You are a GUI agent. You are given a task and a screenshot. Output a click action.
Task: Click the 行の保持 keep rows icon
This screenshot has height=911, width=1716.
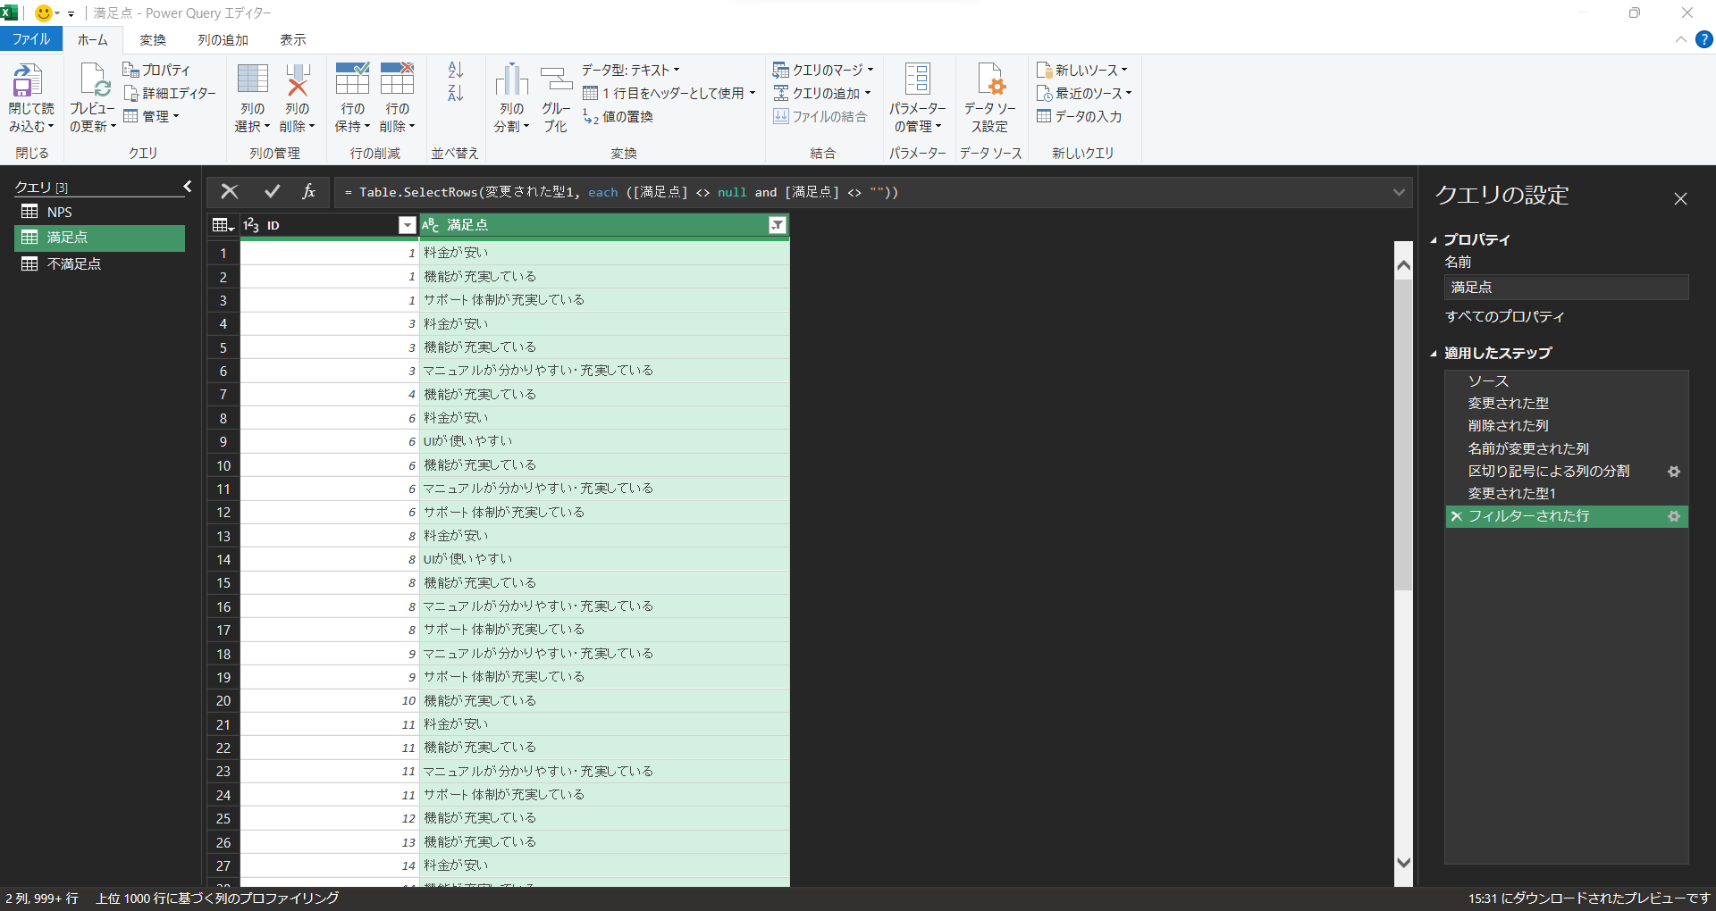click(x=352, y=79)
